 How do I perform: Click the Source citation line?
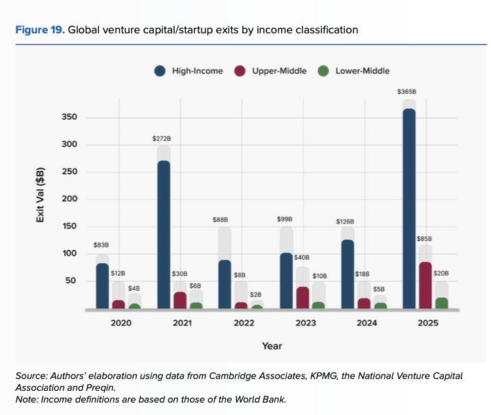click(x=239, y=382)
